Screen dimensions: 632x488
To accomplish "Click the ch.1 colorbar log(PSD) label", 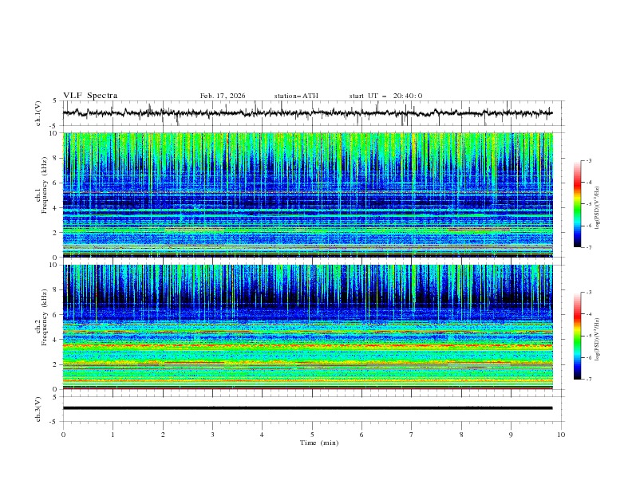I will pyautogui.click(x=598, y=208).
